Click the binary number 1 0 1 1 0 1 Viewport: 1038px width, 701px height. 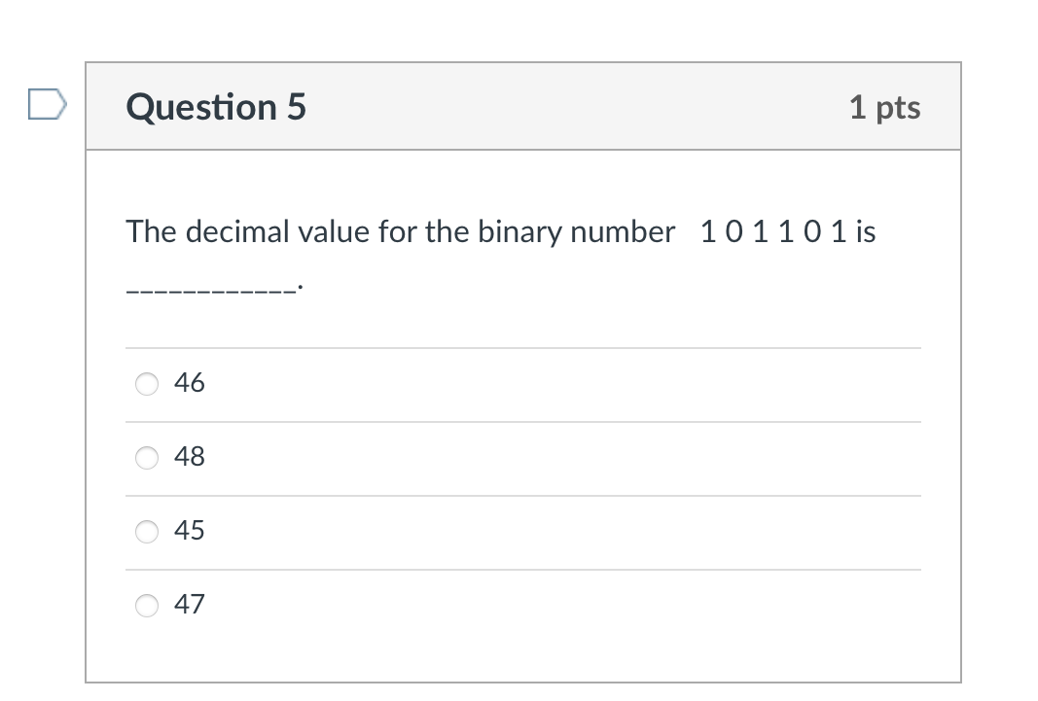click(x=773, y=232)
